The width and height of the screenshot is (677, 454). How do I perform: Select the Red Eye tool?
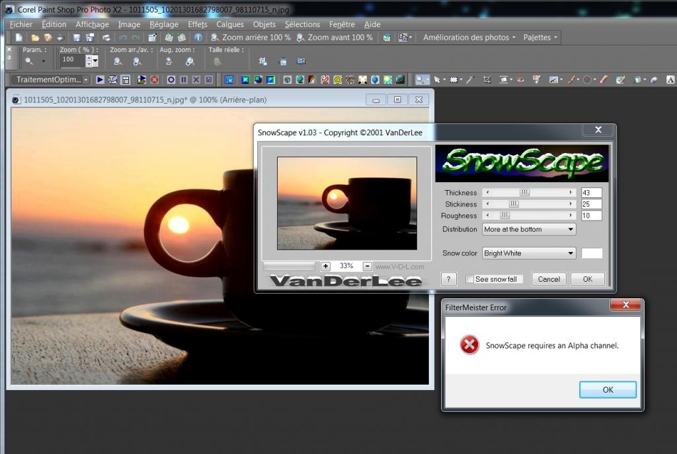pos(520,80)
